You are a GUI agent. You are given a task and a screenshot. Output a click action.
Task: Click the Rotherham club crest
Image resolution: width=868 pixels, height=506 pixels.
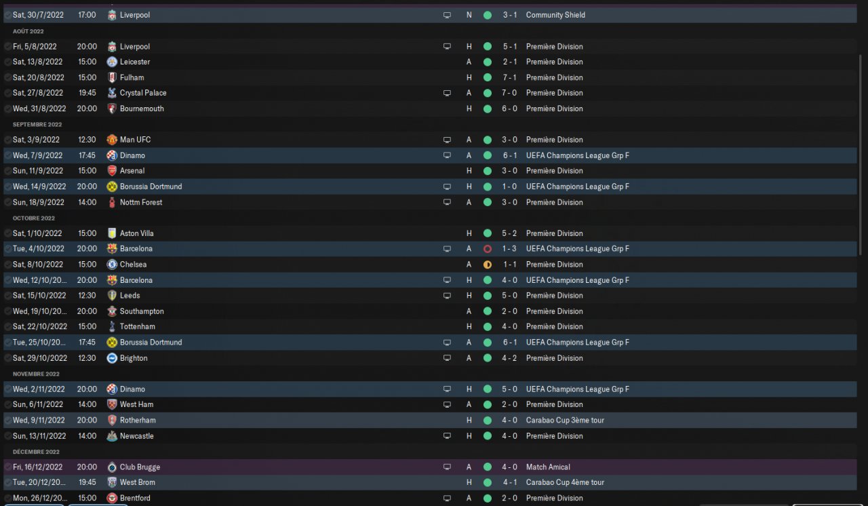pyautogui.click(x=112, y=421)
